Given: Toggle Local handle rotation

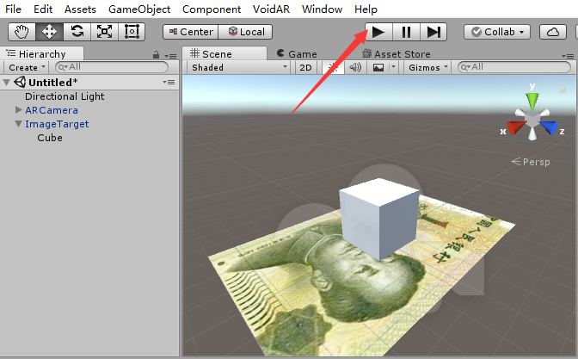Looking at the screenshot, I should [246, 32].
